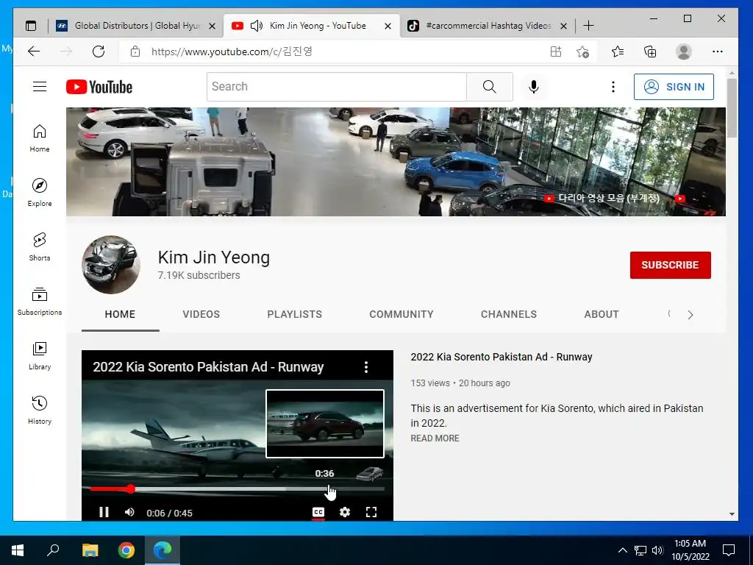Toggle closed captions CC button

click(x=318, y=512)
